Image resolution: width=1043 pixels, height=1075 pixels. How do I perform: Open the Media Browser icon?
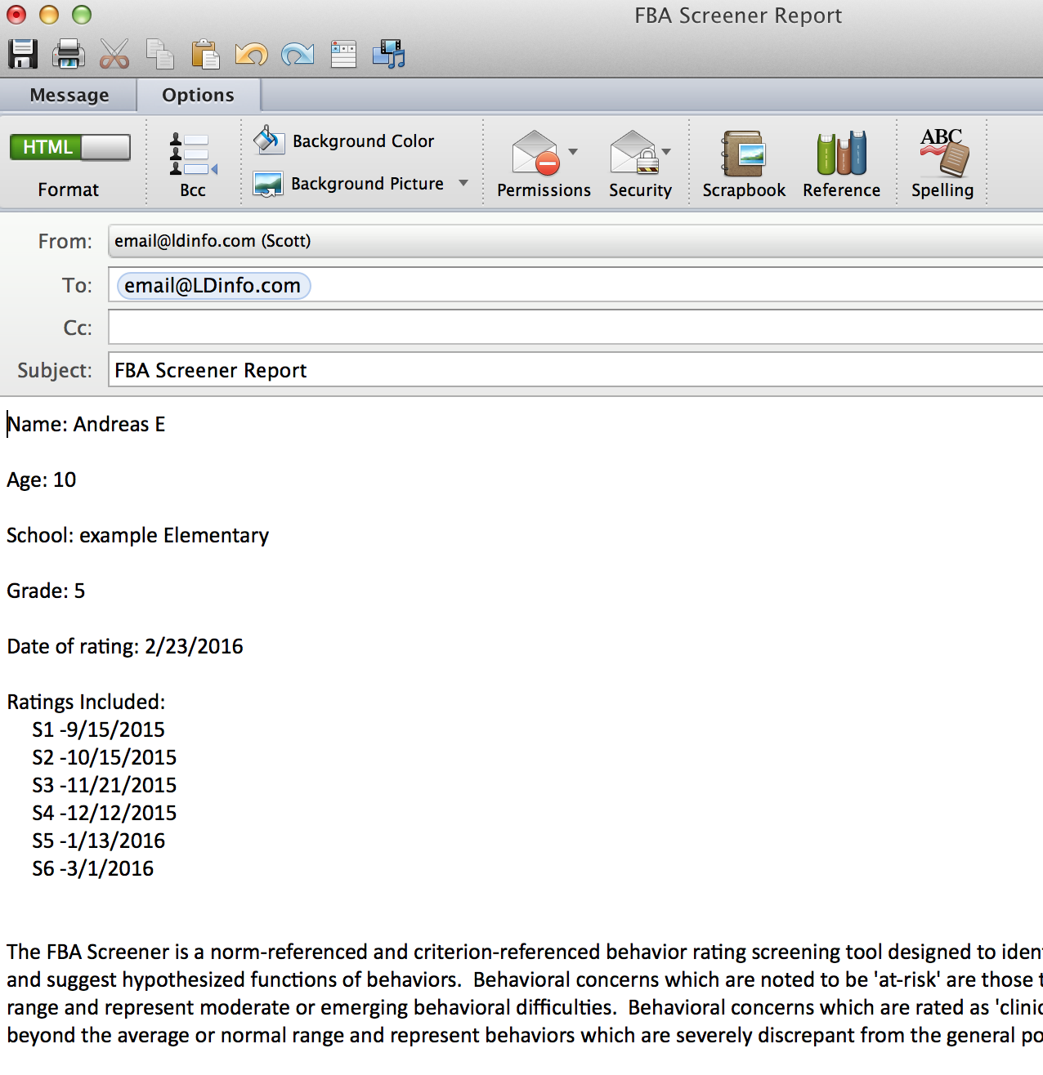tap(388, 54)
